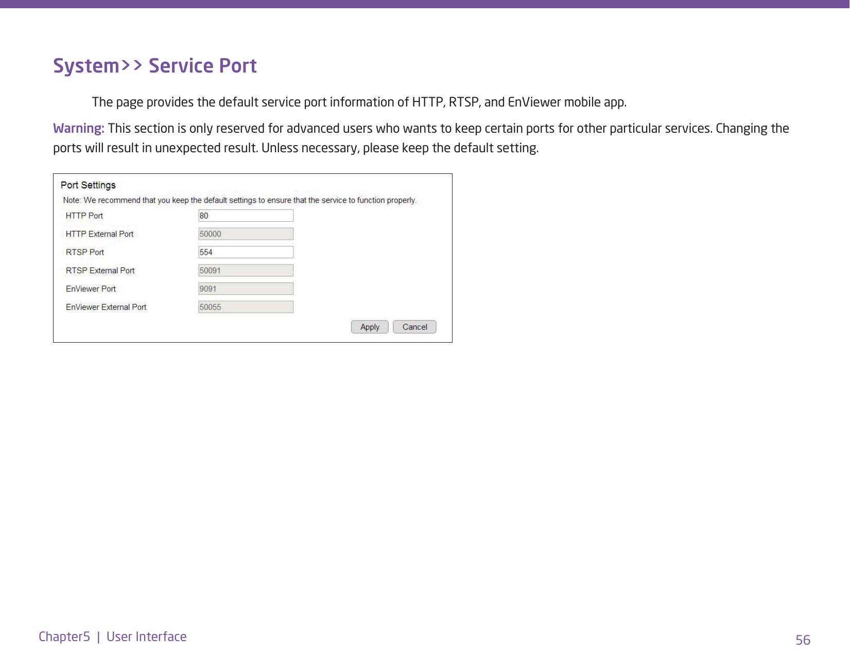Select the EnViewer Port field
This screenshot has height=656, width=850.
[x=246, y=289]
